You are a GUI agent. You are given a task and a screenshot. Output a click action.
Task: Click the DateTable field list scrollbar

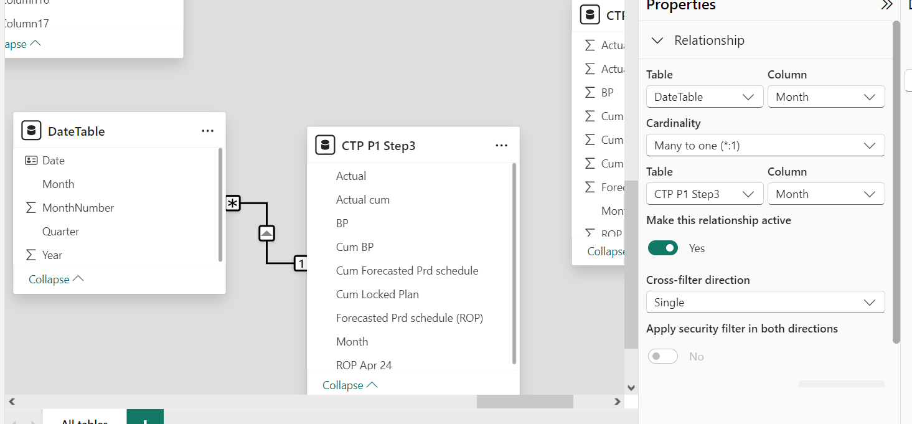pyautogui.click(x=220, y=204)
